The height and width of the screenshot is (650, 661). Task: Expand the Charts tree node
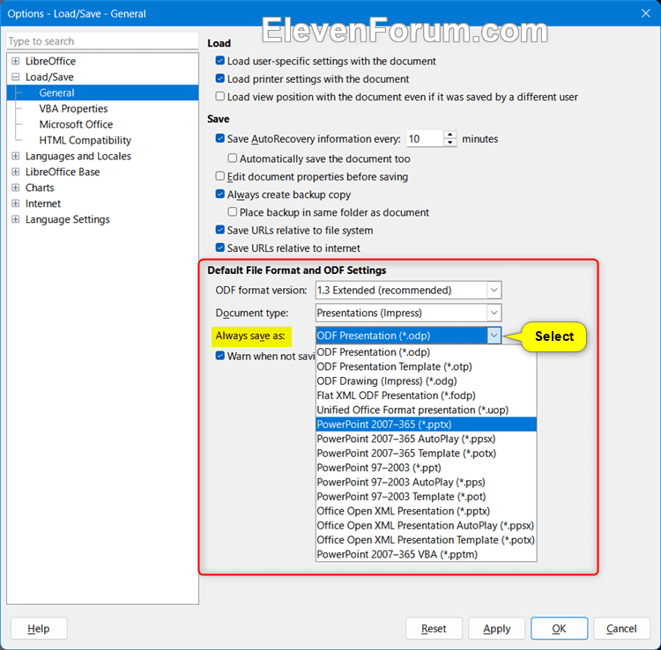coord(16,188)
